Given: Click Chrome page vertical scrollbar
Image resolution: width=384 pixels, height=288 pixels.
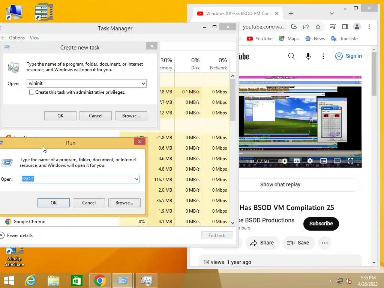Looking at the screenshot, I should (374, 73).
